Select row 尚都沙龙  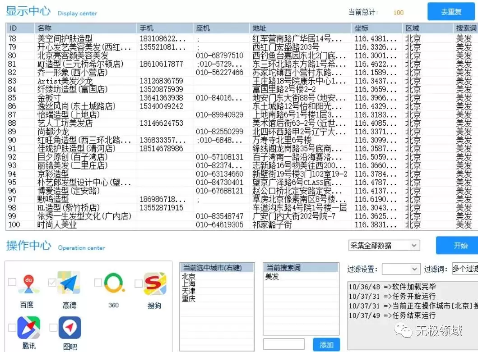point(242,132)
